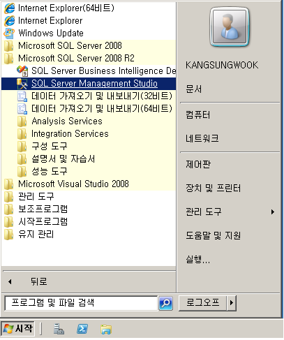Select Windows Update text
The width and height of the screenshot is (284, 340).
click(51, 34)
